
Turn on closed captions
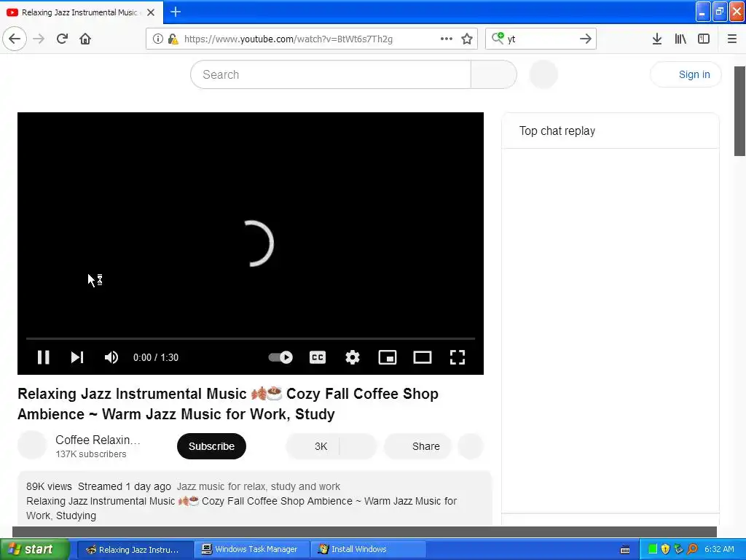coord(318,357)
